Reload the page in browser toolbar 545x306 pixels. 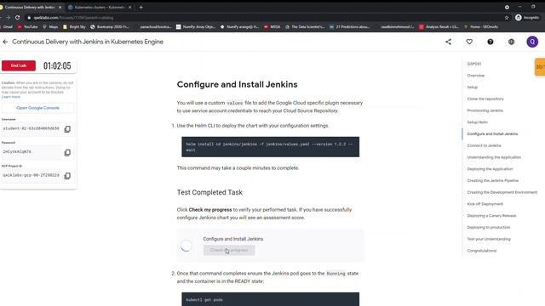[17, 17]
